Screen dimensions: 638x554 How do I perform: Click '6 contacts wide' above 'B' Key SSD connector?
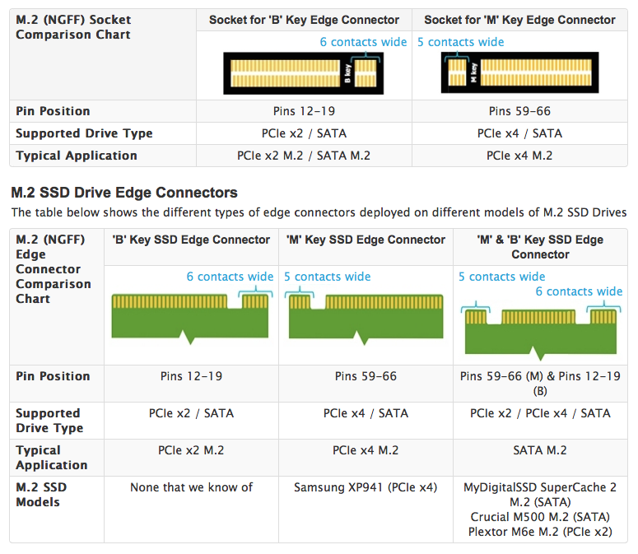pos(230,277)
